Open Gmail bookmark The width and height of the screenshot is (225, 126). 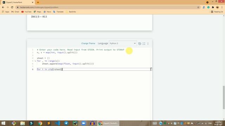coord(15,12)
